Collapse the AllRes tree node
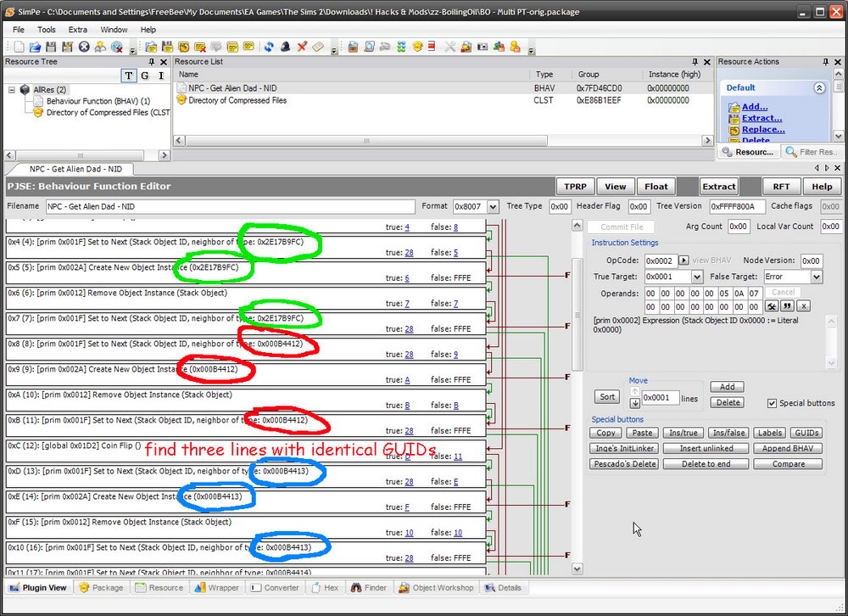848x616 pixels. [13, 90]
